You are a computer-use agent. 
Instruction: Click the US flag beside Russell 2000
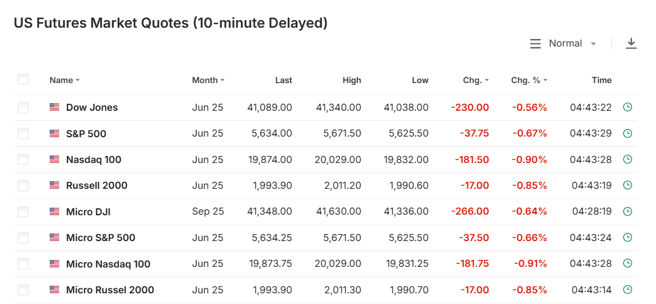point(55,186)
